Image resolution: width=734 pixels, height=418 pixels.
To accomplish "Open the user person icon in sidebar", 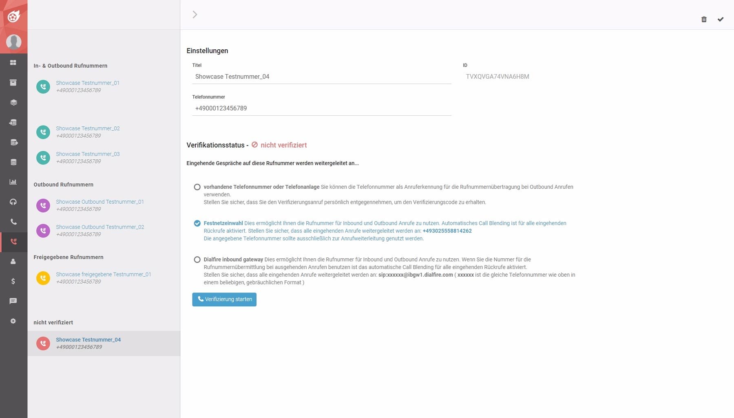I will coord(13,262).
